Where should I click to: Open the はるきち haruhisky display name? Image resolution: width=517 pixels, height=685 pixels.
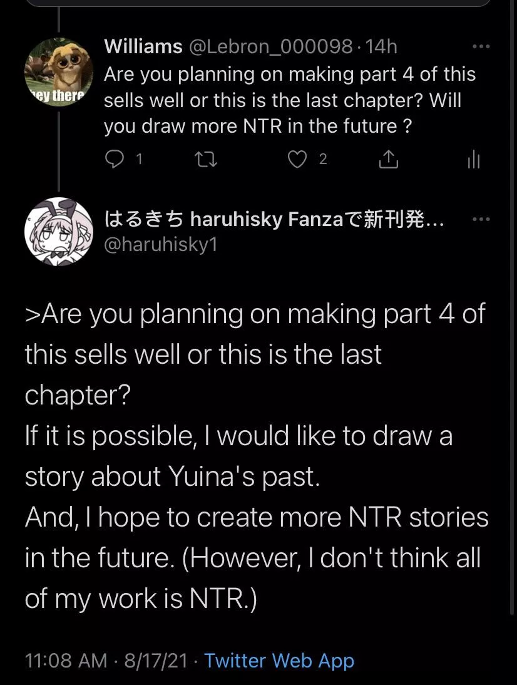pyautogui.click(x=274, y=219)
